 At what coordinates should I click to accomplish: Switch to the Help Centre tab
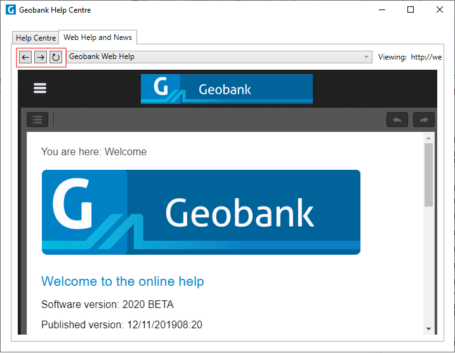(36, 38)
